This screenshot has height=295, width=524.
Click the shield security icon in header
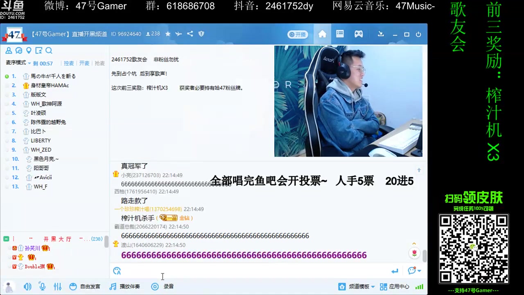(x=201, y=34)
